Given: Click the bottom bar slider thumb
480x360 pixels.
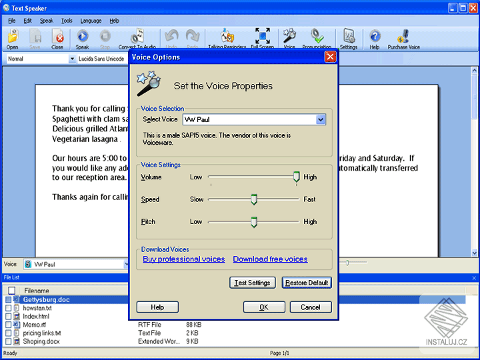Looking at the screenshot, I should tap(347, 263).
